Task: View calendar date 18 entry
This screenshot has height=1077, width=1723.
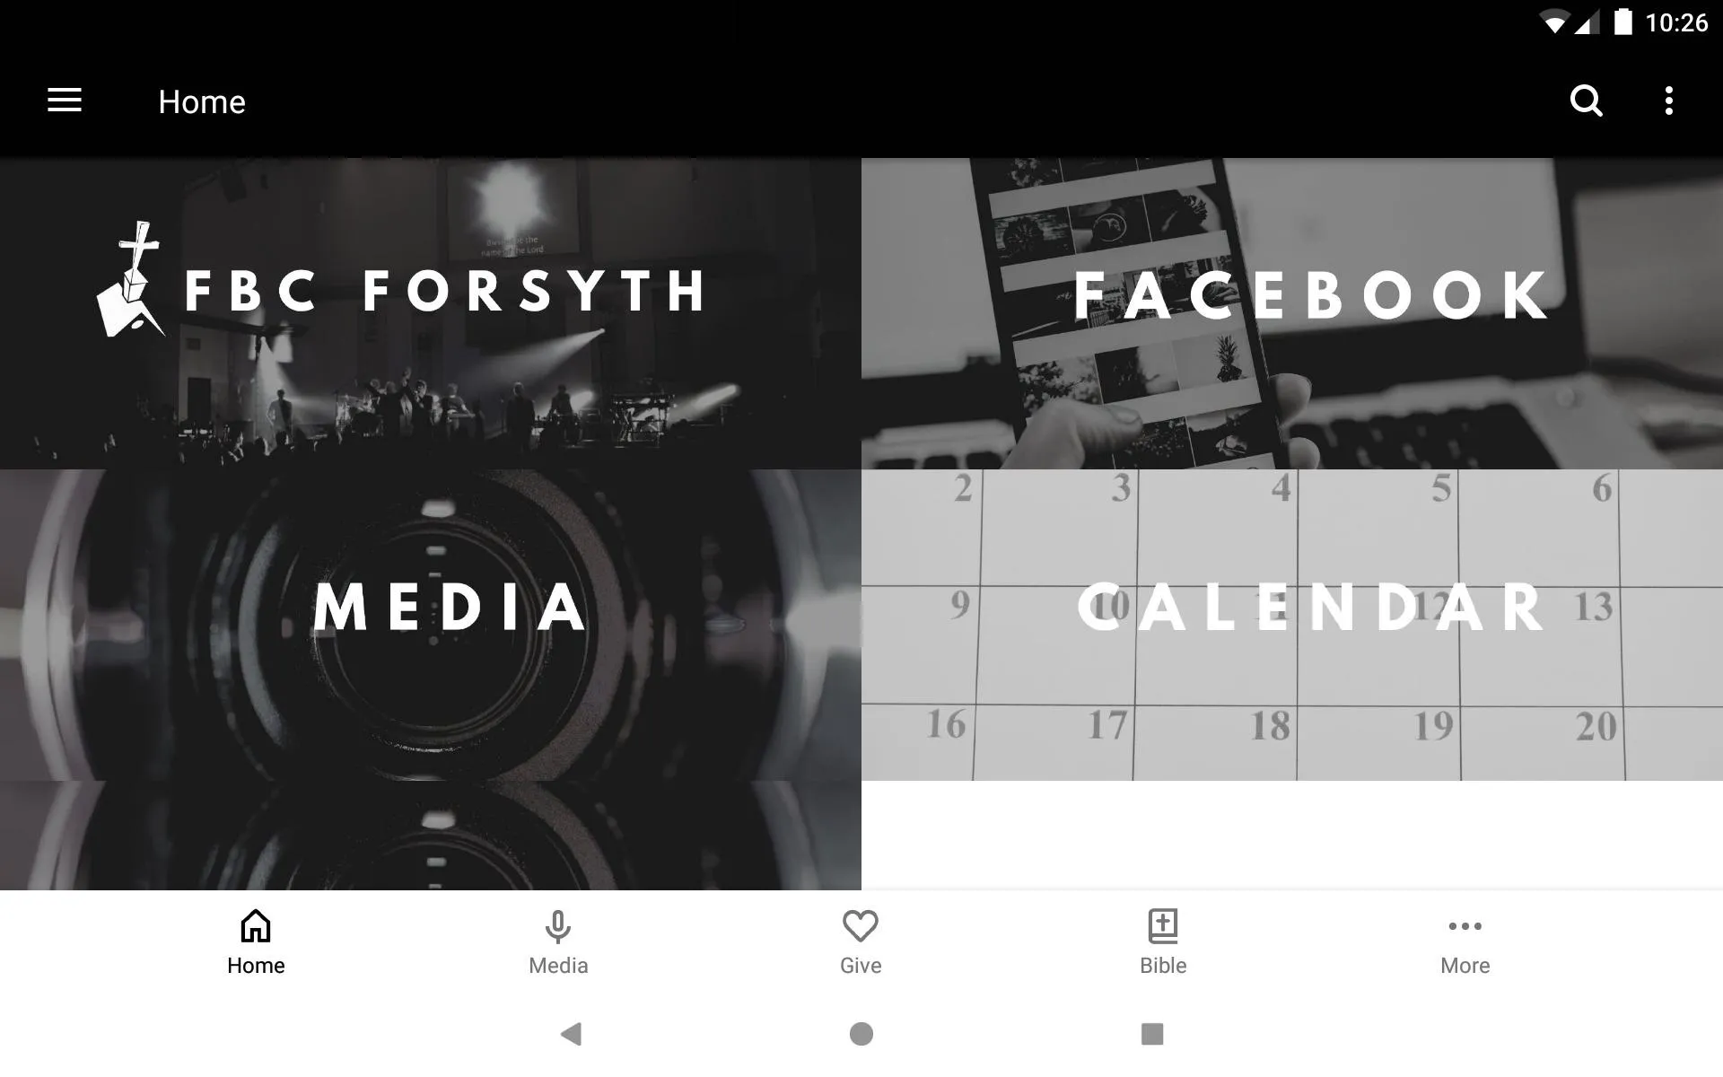Action: click(x=1268, y=723)
